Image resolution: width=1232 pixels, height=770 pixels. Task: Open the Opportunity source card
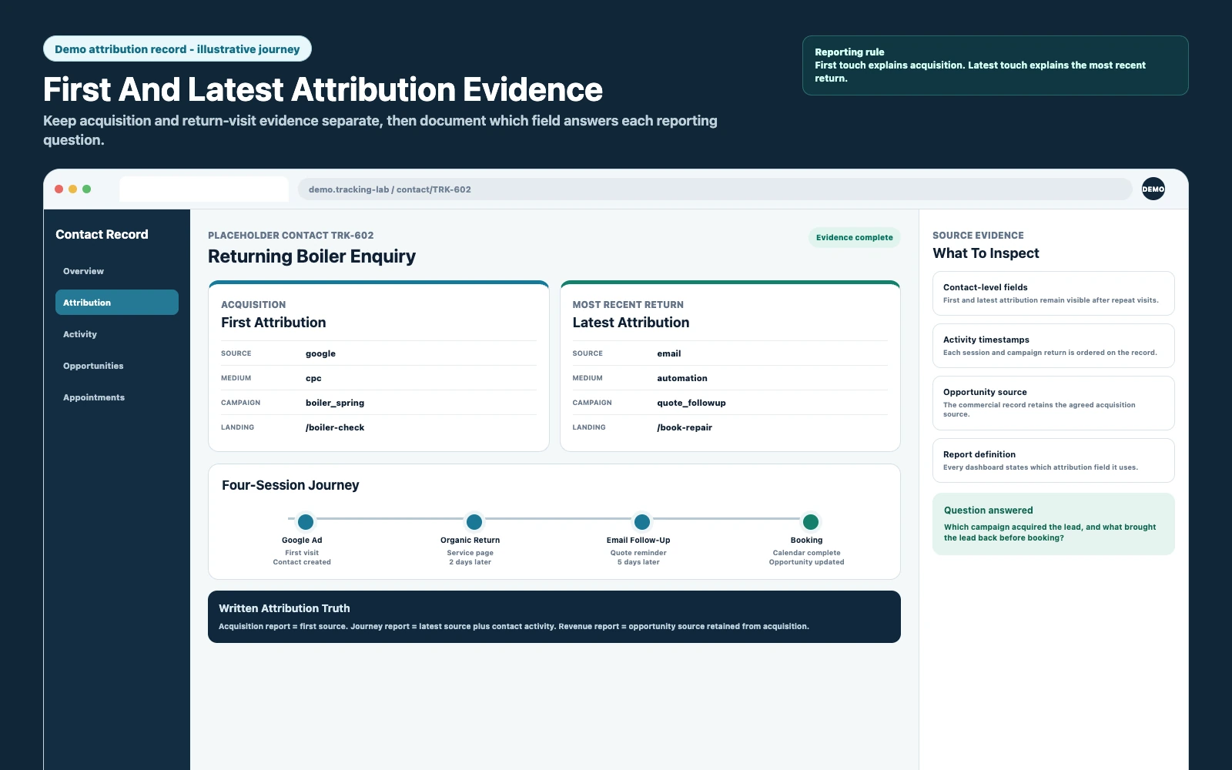(x=1053, y=403)
